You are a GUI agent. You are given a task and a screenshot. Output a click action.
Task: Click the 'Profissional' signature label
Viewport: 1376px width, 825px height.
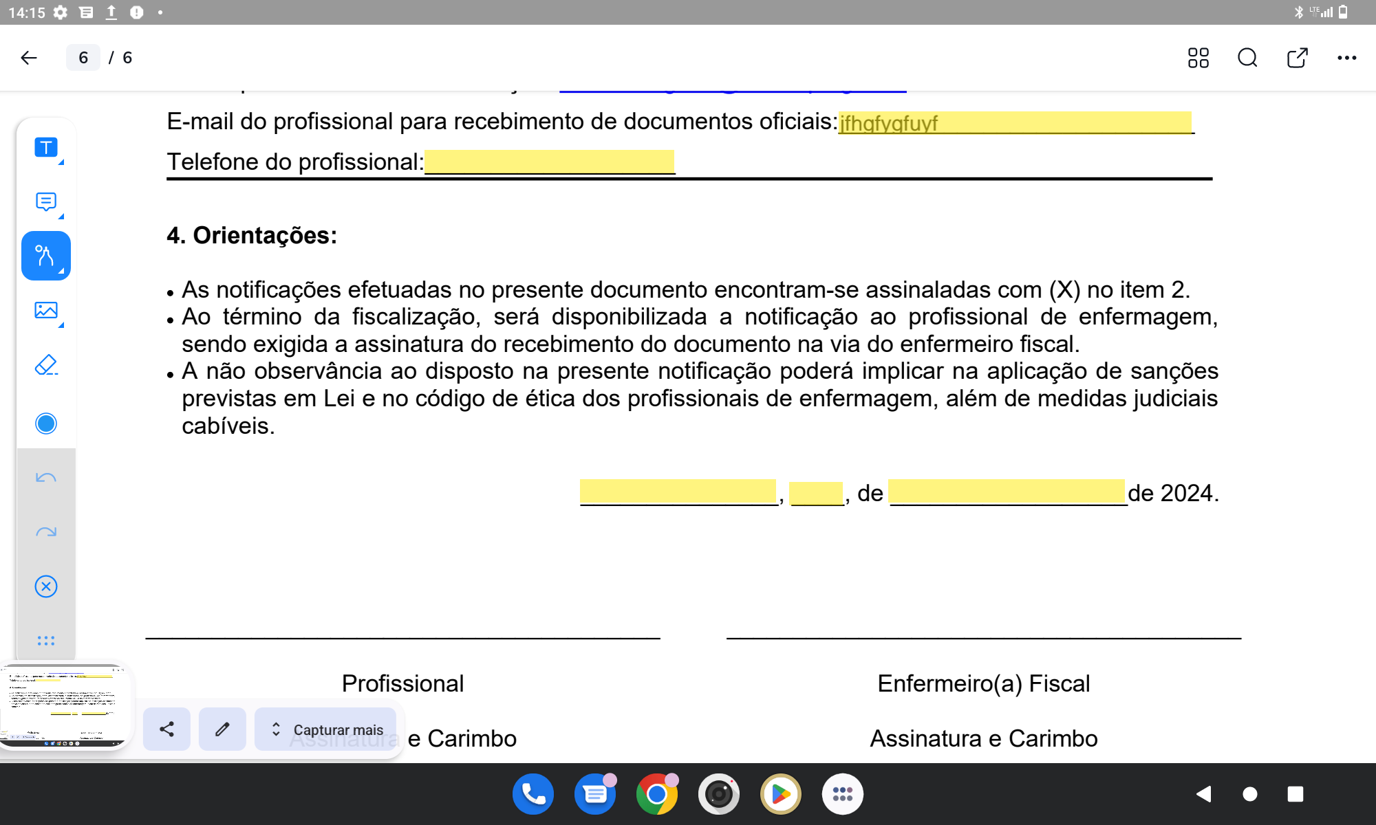tap(403, 683)
